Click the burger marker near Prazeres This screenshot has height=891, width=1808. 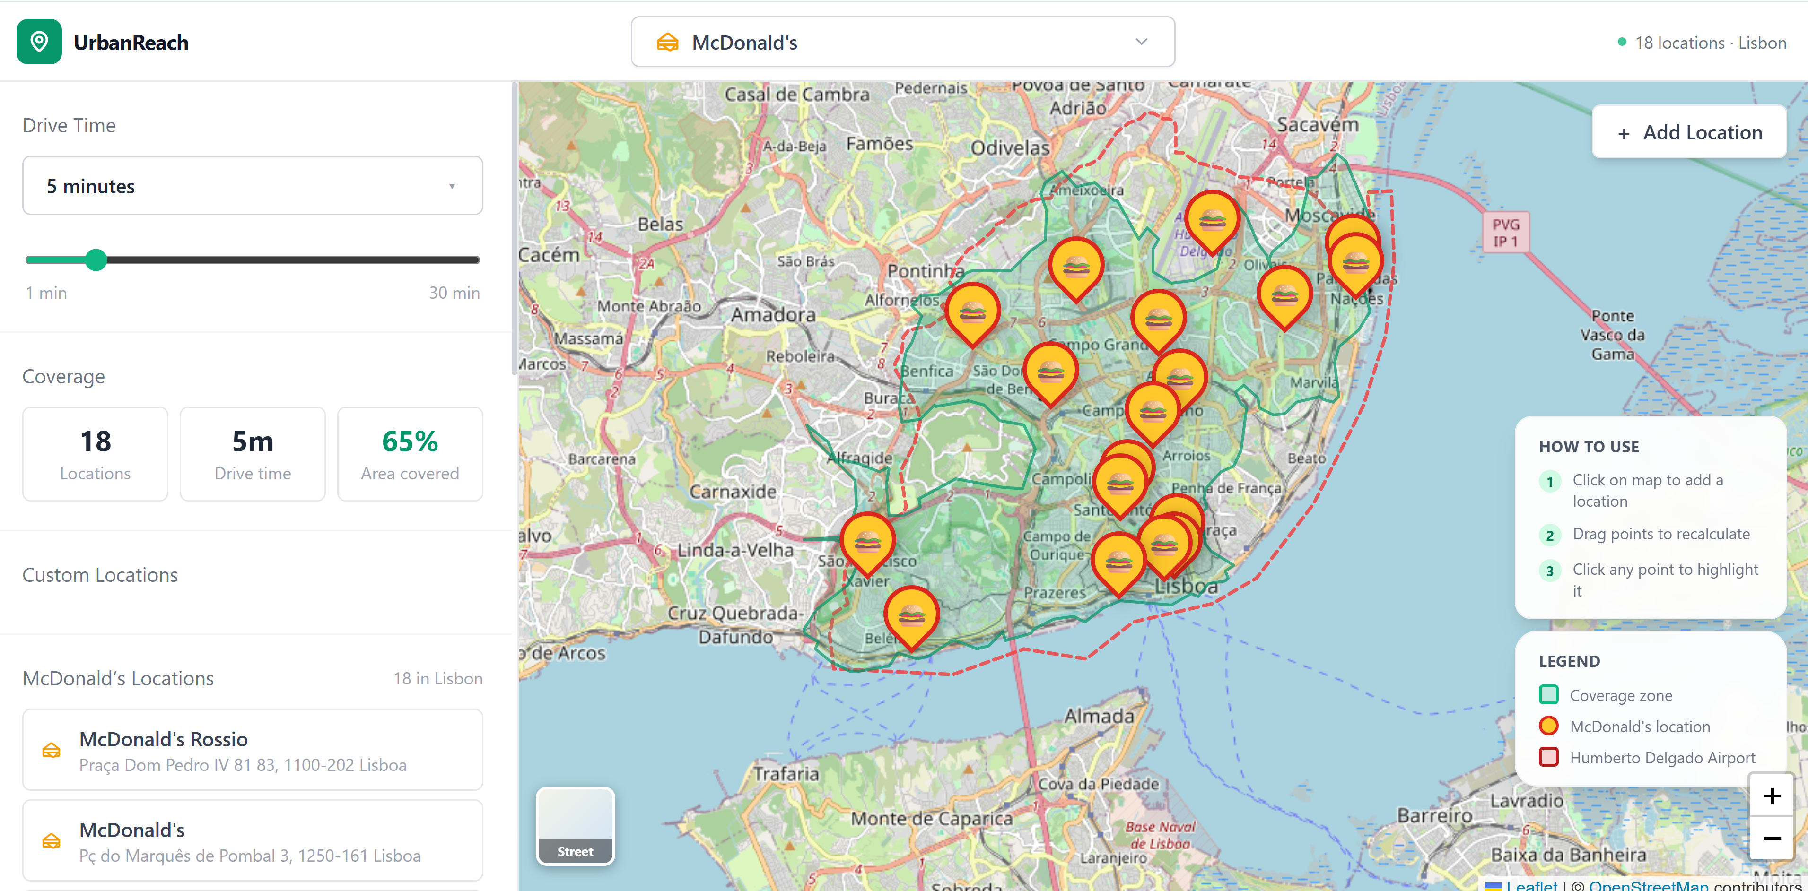click(x=1119, y=564)
